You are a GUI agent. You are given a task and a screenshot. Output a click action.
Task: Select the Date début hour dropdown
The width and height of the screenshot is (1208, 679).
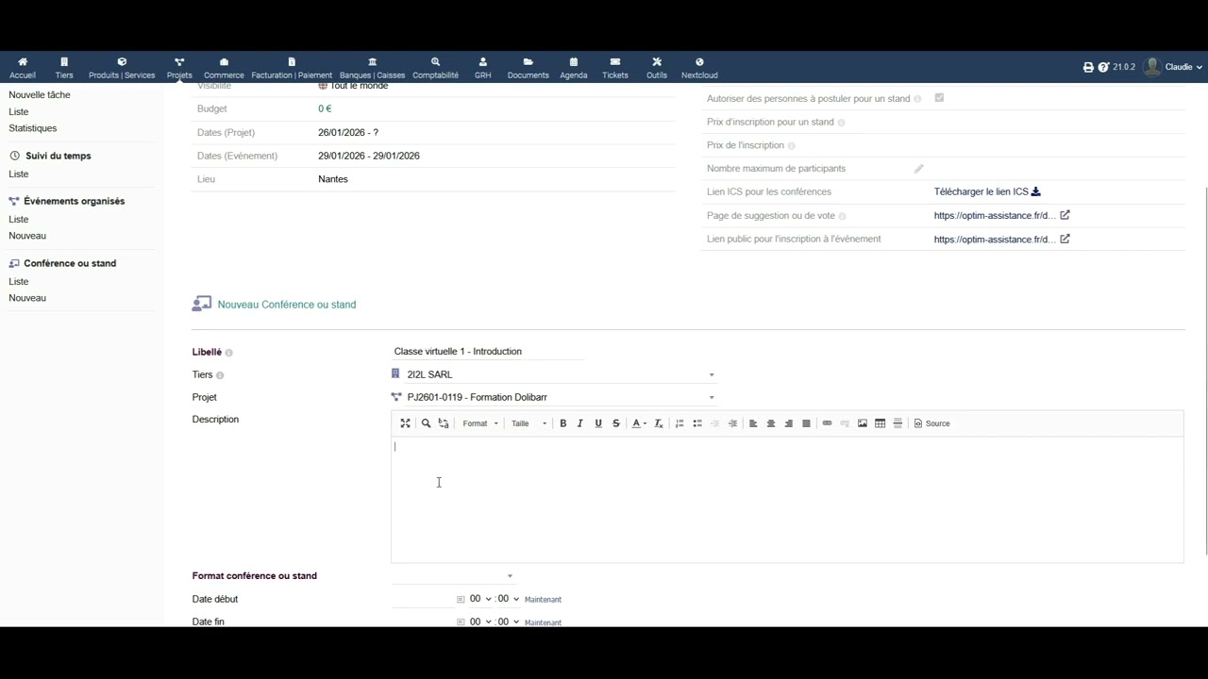click(480, 599)
